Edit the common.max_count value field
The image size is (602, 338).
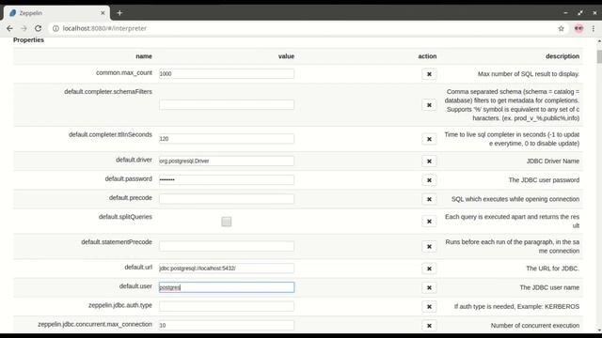click(227, 73)
